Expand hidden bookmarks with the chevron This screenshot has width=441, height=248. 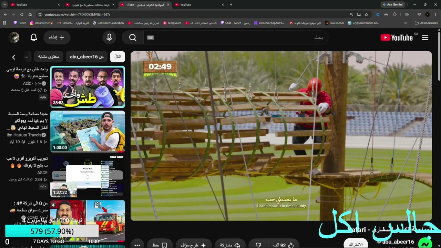tap(406, 23)
